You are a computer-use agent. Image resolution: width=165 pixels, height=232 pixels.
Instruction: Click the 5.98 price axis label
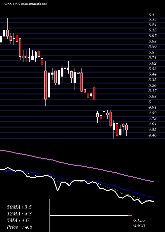152,41
